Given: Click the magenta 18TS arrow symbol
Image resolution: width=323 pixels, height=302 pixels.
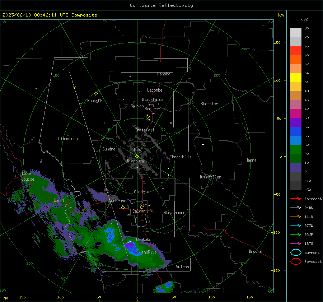Looking at the screenshot, I should (296, 244).
